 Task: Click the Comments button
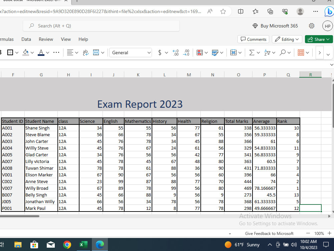[x=253, y=39]
